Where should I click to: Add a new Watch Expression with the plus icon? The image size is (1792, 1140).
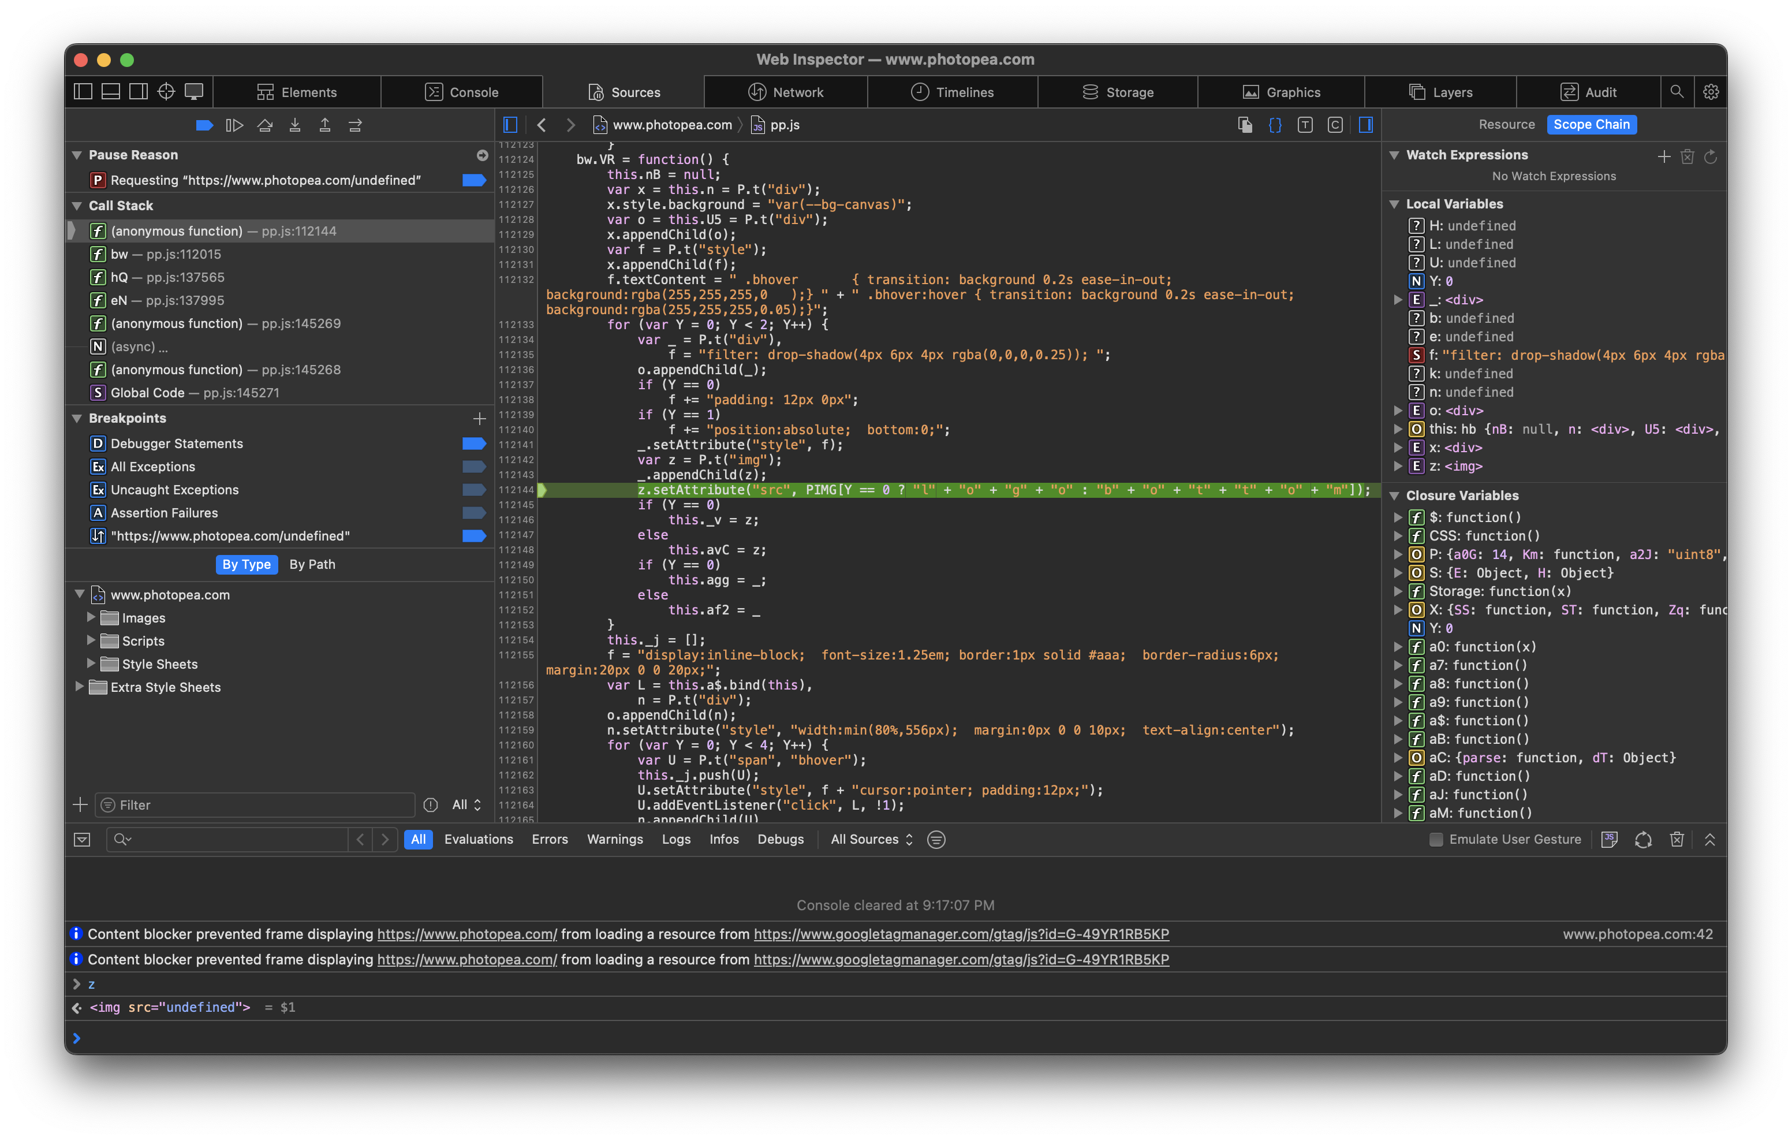click(x=1664, y=157)
